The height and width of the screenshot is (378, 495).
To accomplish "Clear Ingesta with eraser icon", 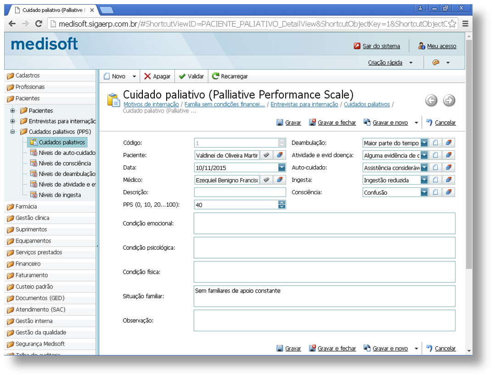I will tap(449, 180).
